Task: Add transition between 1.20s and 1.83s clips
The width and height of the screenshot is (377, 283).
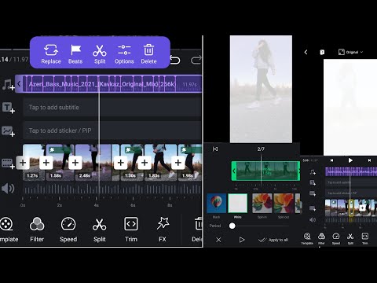Action: (x=145, y=163)
